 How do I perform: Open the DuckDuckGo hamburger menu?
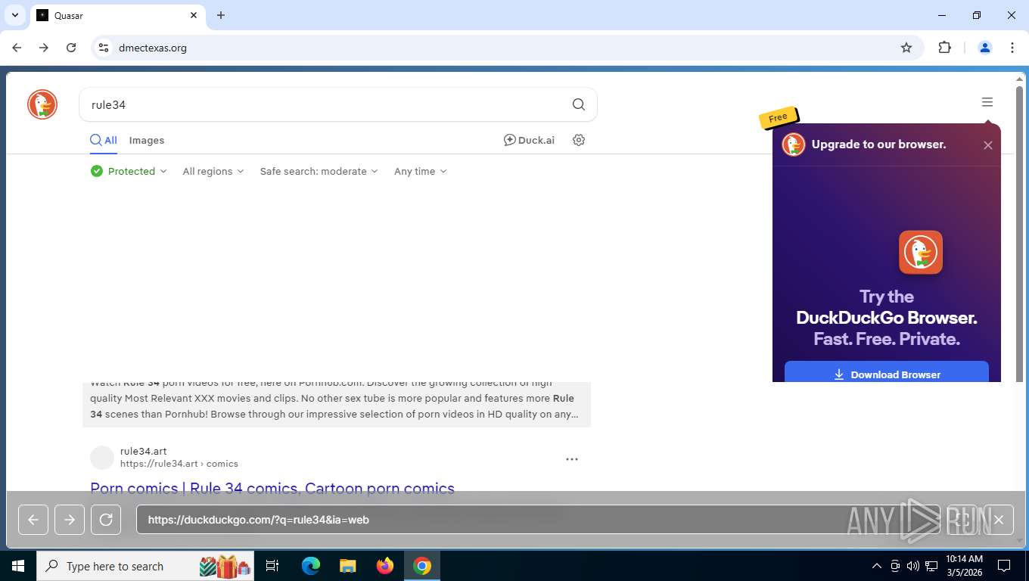[987, 102]
